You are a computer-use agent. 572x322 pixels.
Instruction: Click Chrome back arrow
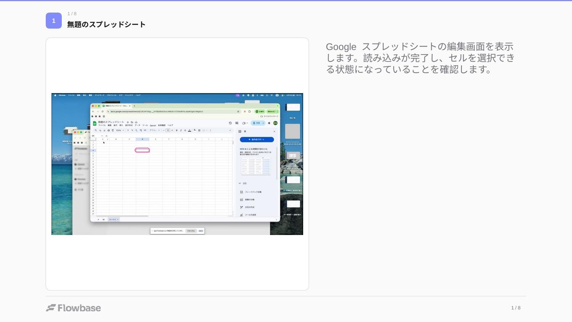pyautogui.click(x=93, y=112)
